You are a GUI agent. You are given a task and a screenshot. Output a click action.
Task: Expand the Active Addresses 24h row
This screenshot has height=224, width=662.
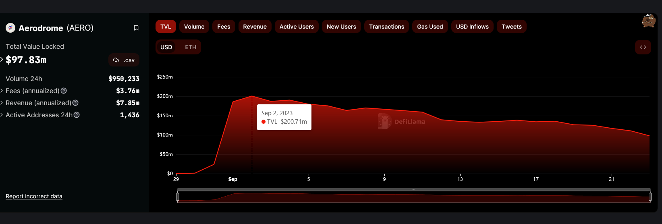click(x=2, y=115)
